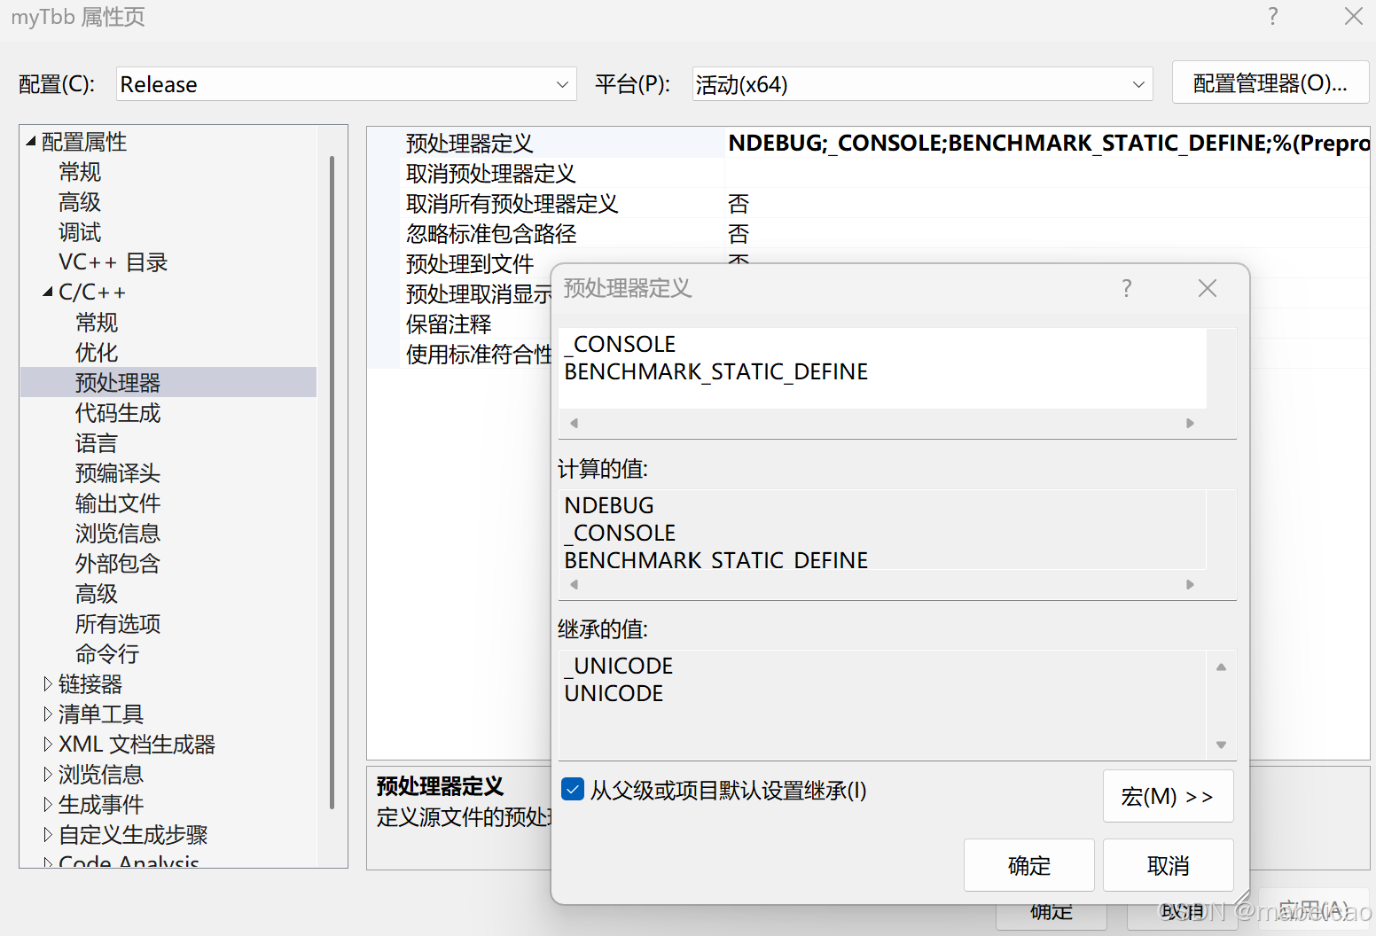The height and width of the screenshot is (936, 1376).
Task: Uncheck 从父级或项目默认设置继承
Action: (x=572, y=789)
